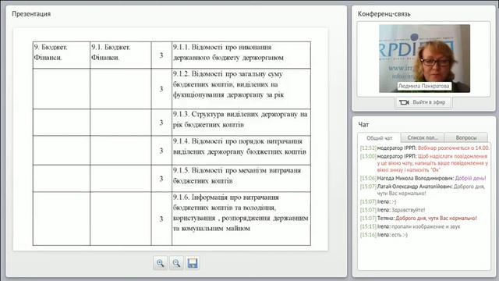Click Irena's 'пропали изображение и звук' message
Screen dimensions: 499x281
[410, 226]
